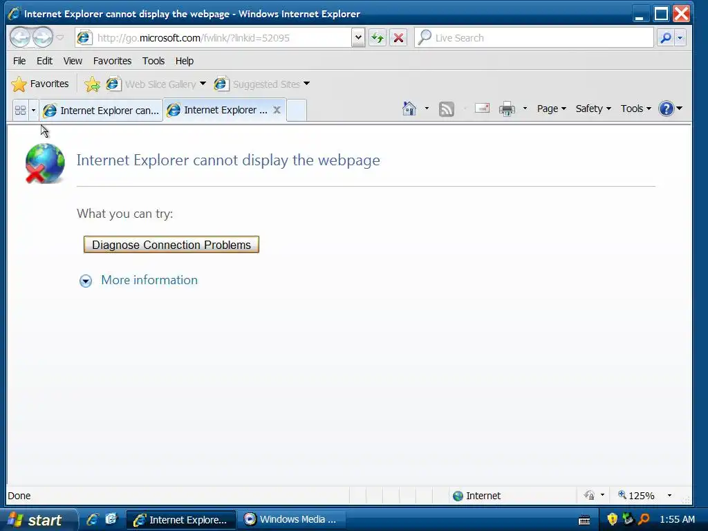Click the Home icon in command bar

(409, 109)
